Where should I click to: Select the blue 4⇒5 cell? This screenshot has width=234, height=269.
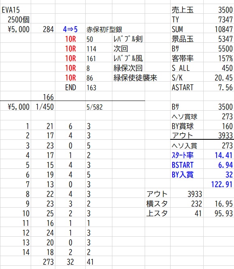70,29
